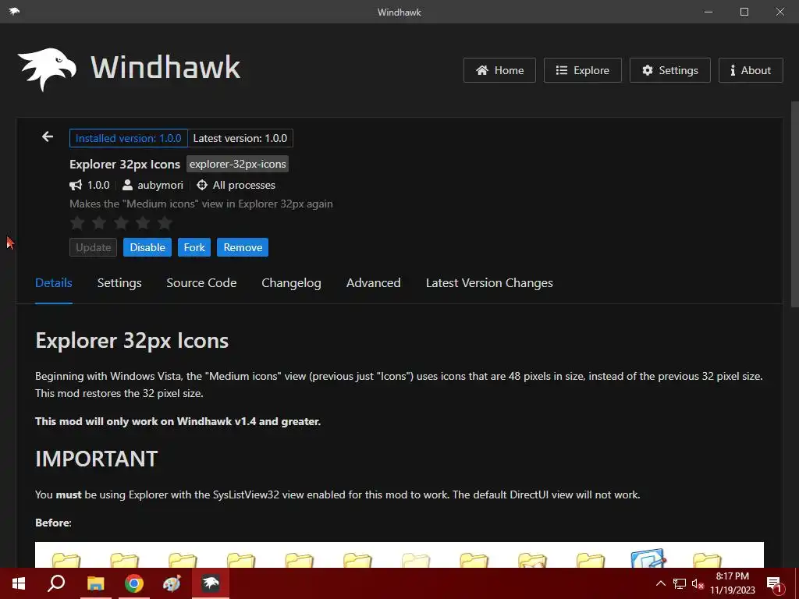Show hidden system tray icons
Screen dimensions: 799x599
[660, 583]
